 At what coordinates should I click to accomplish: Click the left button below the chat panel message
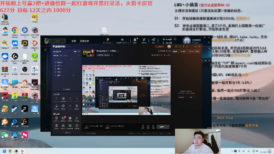181,97
